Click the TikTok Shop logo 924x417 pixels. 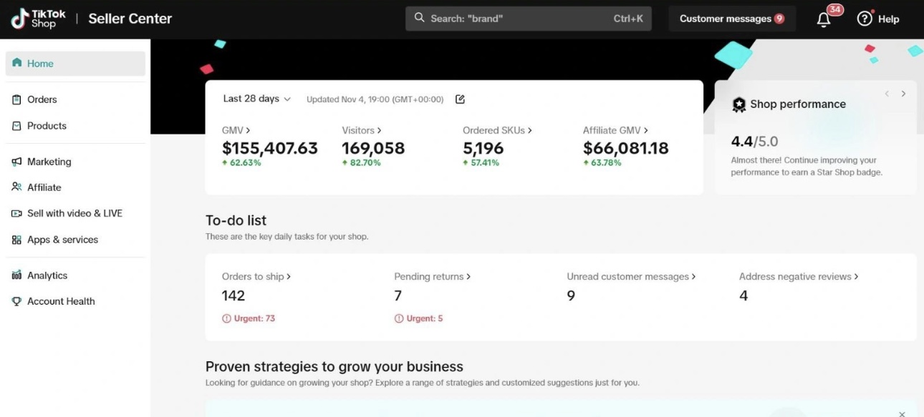click(38, 19)
